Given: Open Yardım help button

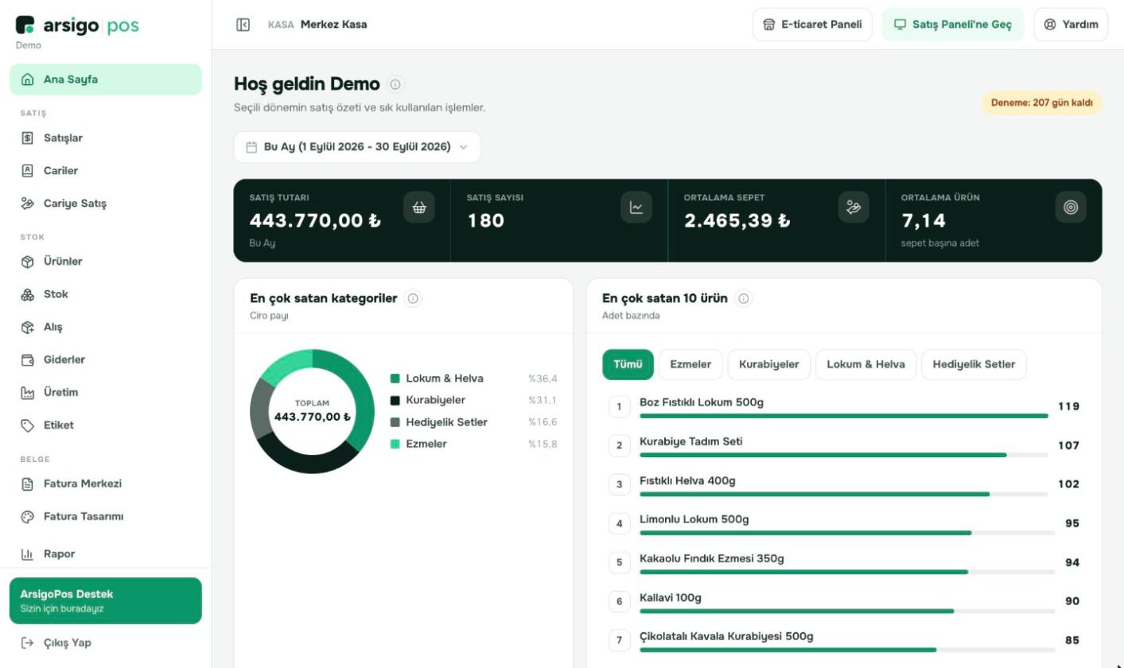Looking at the screenshot, I should click(x=1071, y=25).
